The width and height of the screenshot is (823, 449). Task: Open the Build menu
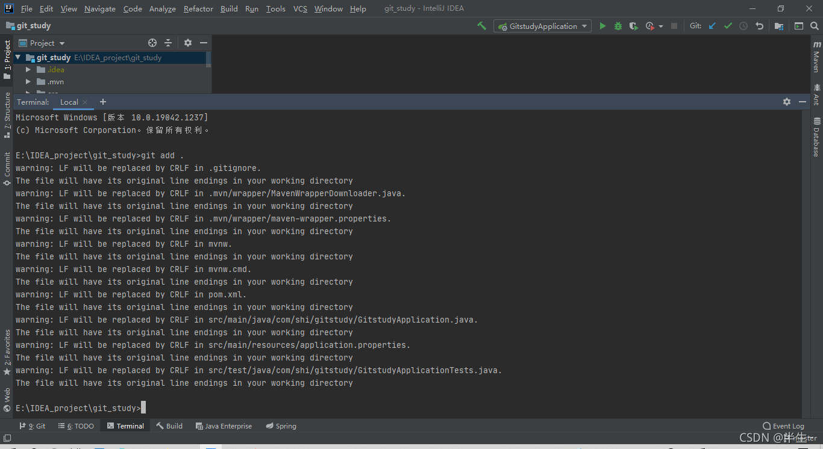(x=229, y=8)
